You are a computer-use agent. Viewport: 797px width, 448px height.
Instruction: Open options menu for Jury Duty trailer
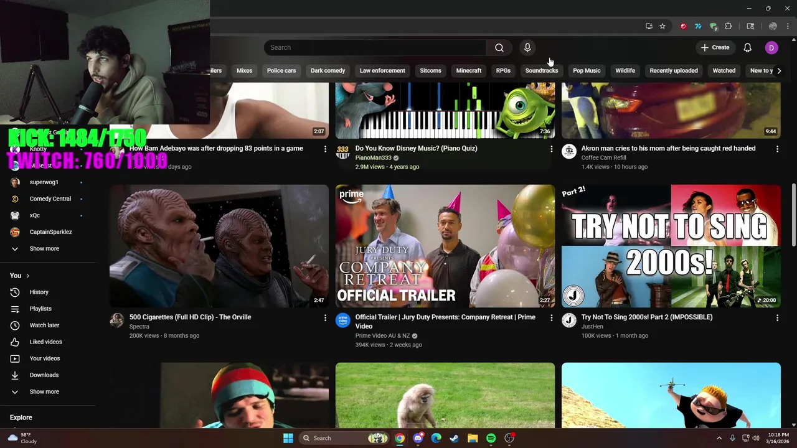[x=551, y=317]
